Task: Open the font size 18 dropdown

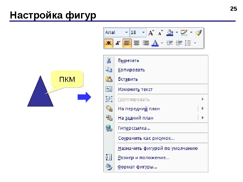Action: click(143, 32)
